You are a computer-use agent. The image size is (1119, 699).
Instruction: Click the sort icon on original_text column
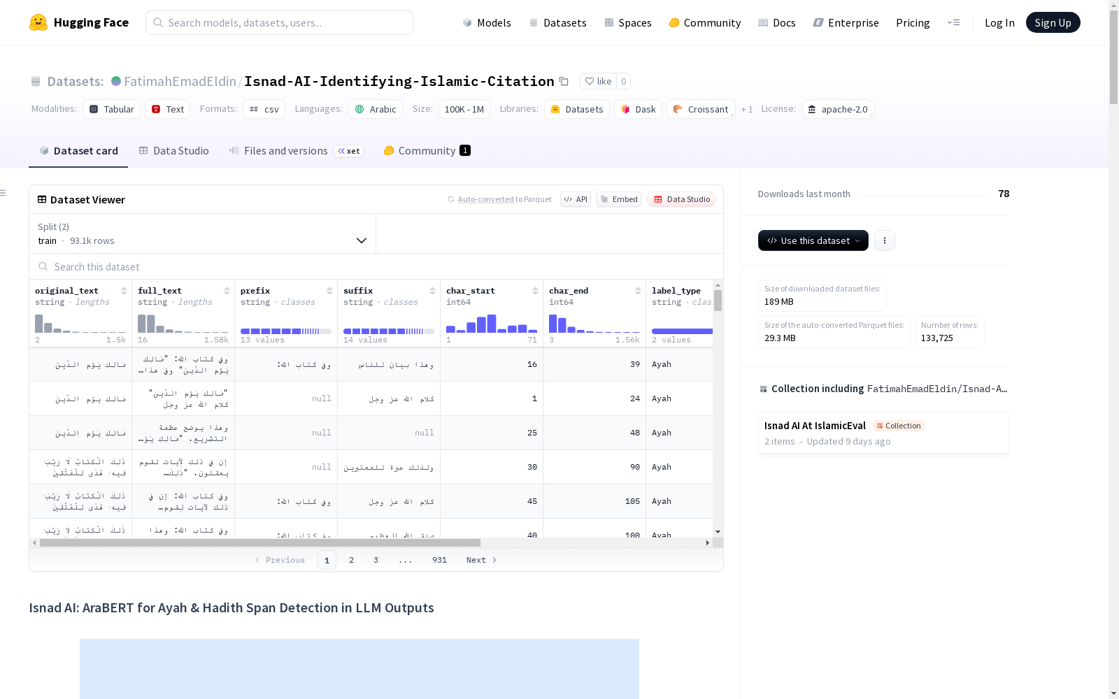(124, 291)
